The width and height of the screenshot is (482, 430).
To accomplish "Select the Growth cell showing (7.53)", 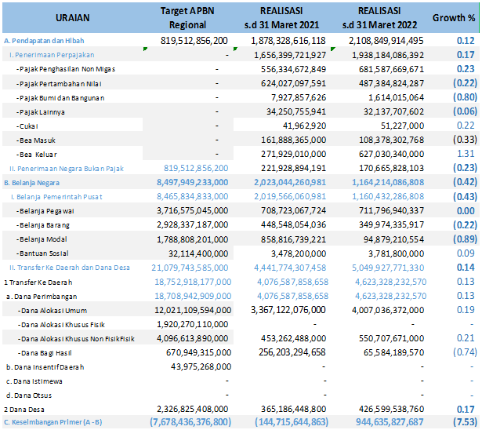I will pos(459,422).
